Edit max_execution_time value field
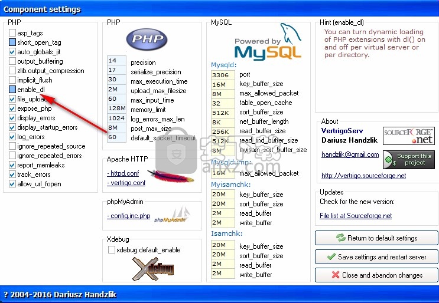439x303 pixels. tap(116, 80)
